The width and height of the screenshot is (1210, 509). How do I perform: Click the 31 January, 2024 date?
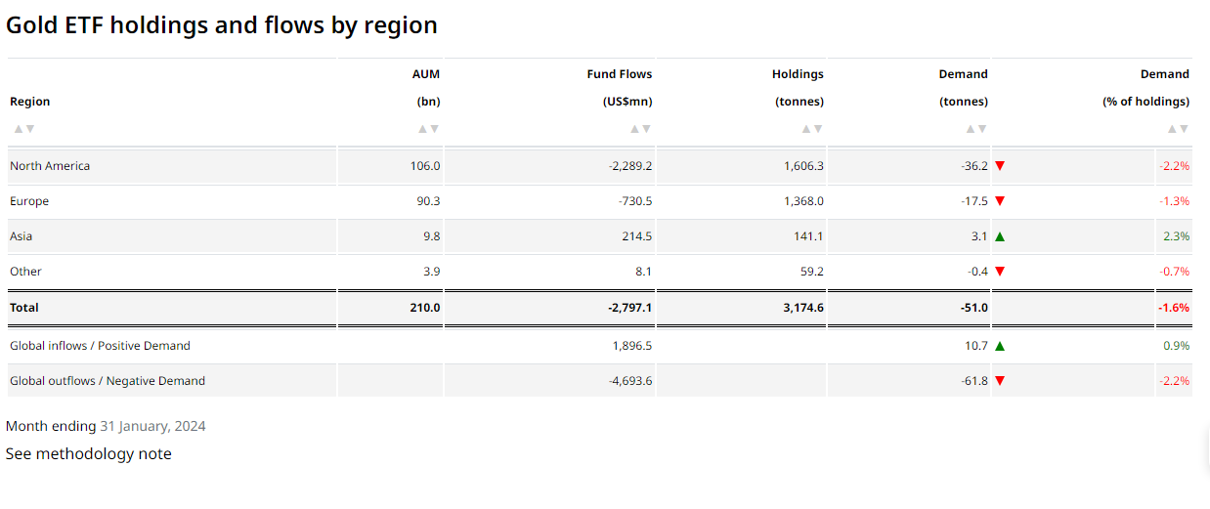point(152,426)
